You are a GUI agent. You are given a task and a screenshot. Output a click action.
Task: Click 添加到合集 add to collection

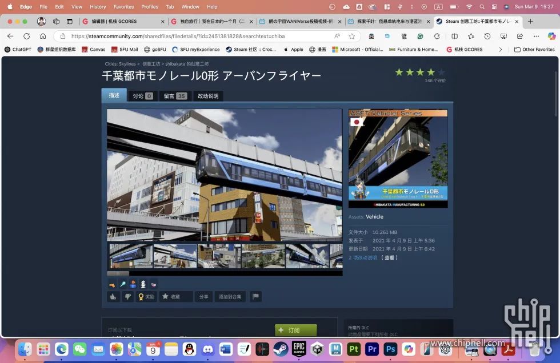coord(230,297)
